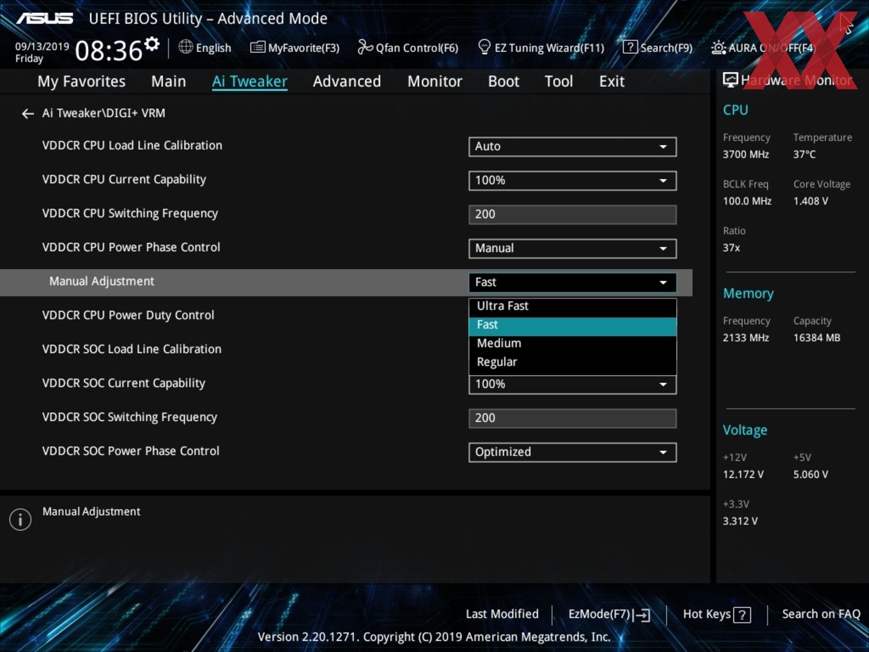
Task: Click Search on FAQ link
Action: pyautogui.click(x=821, y=614)
